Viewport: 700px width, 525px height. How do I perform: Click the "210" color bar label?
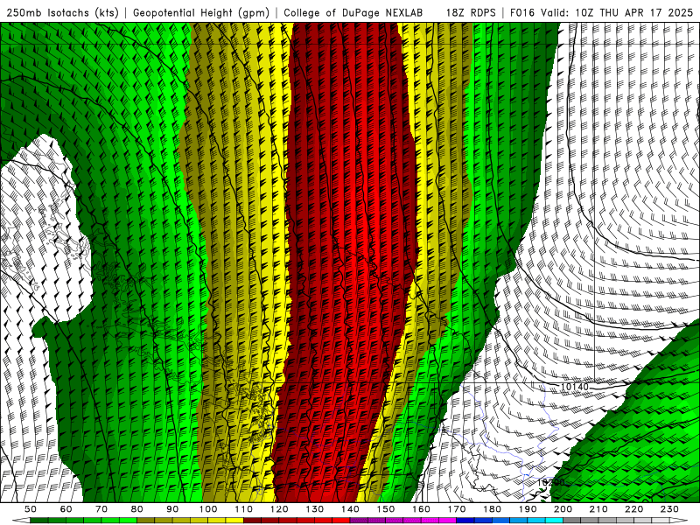[x=598, y=509]
